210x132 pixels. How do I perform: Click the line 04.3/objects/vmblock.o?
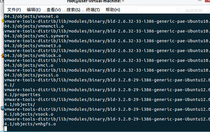[33, 56]
